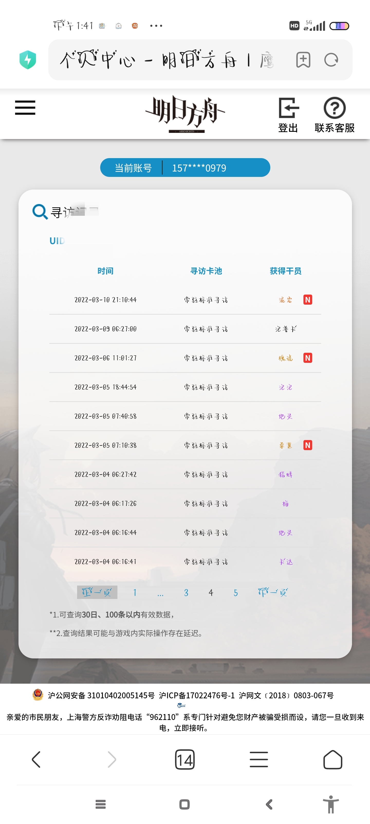Tap operator name in 11:01:27 row
This screenshot has width=370, height=824.
(285, 358)
